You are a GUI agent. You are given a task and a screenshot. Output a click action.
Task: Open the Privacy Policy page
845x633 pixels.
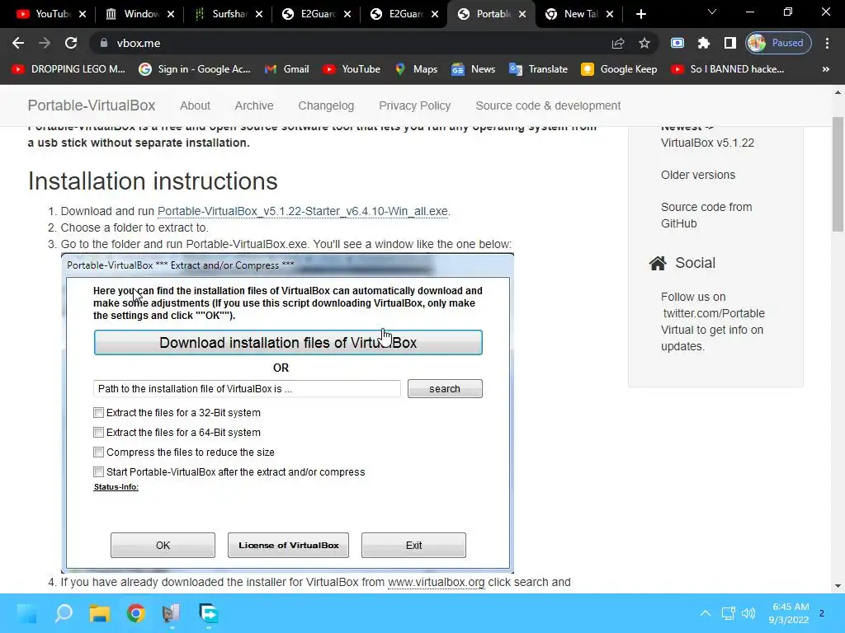point(414,106)
